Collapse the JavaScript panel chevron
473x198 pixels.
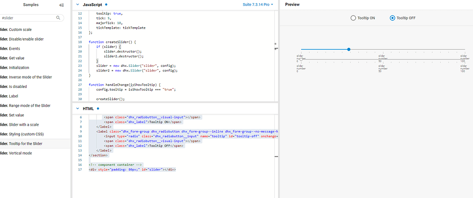78,5
